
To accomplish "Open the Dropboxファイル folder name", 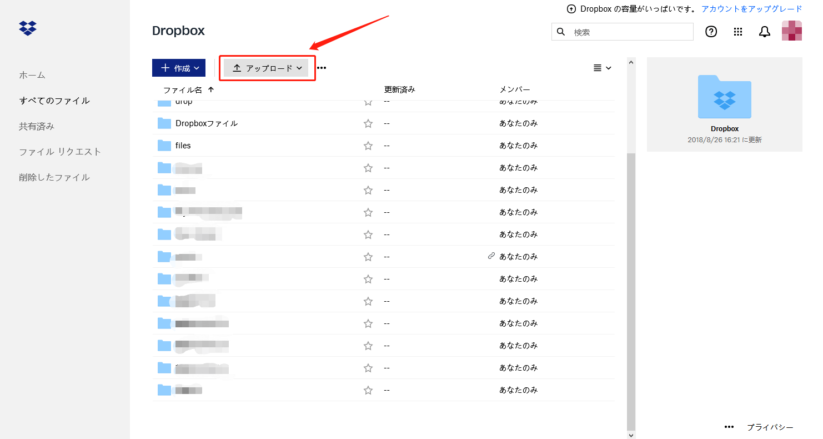I will [207, 123].
